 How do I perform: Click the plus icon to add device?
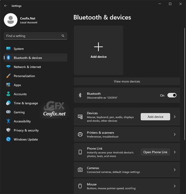[x=98, y=47]
